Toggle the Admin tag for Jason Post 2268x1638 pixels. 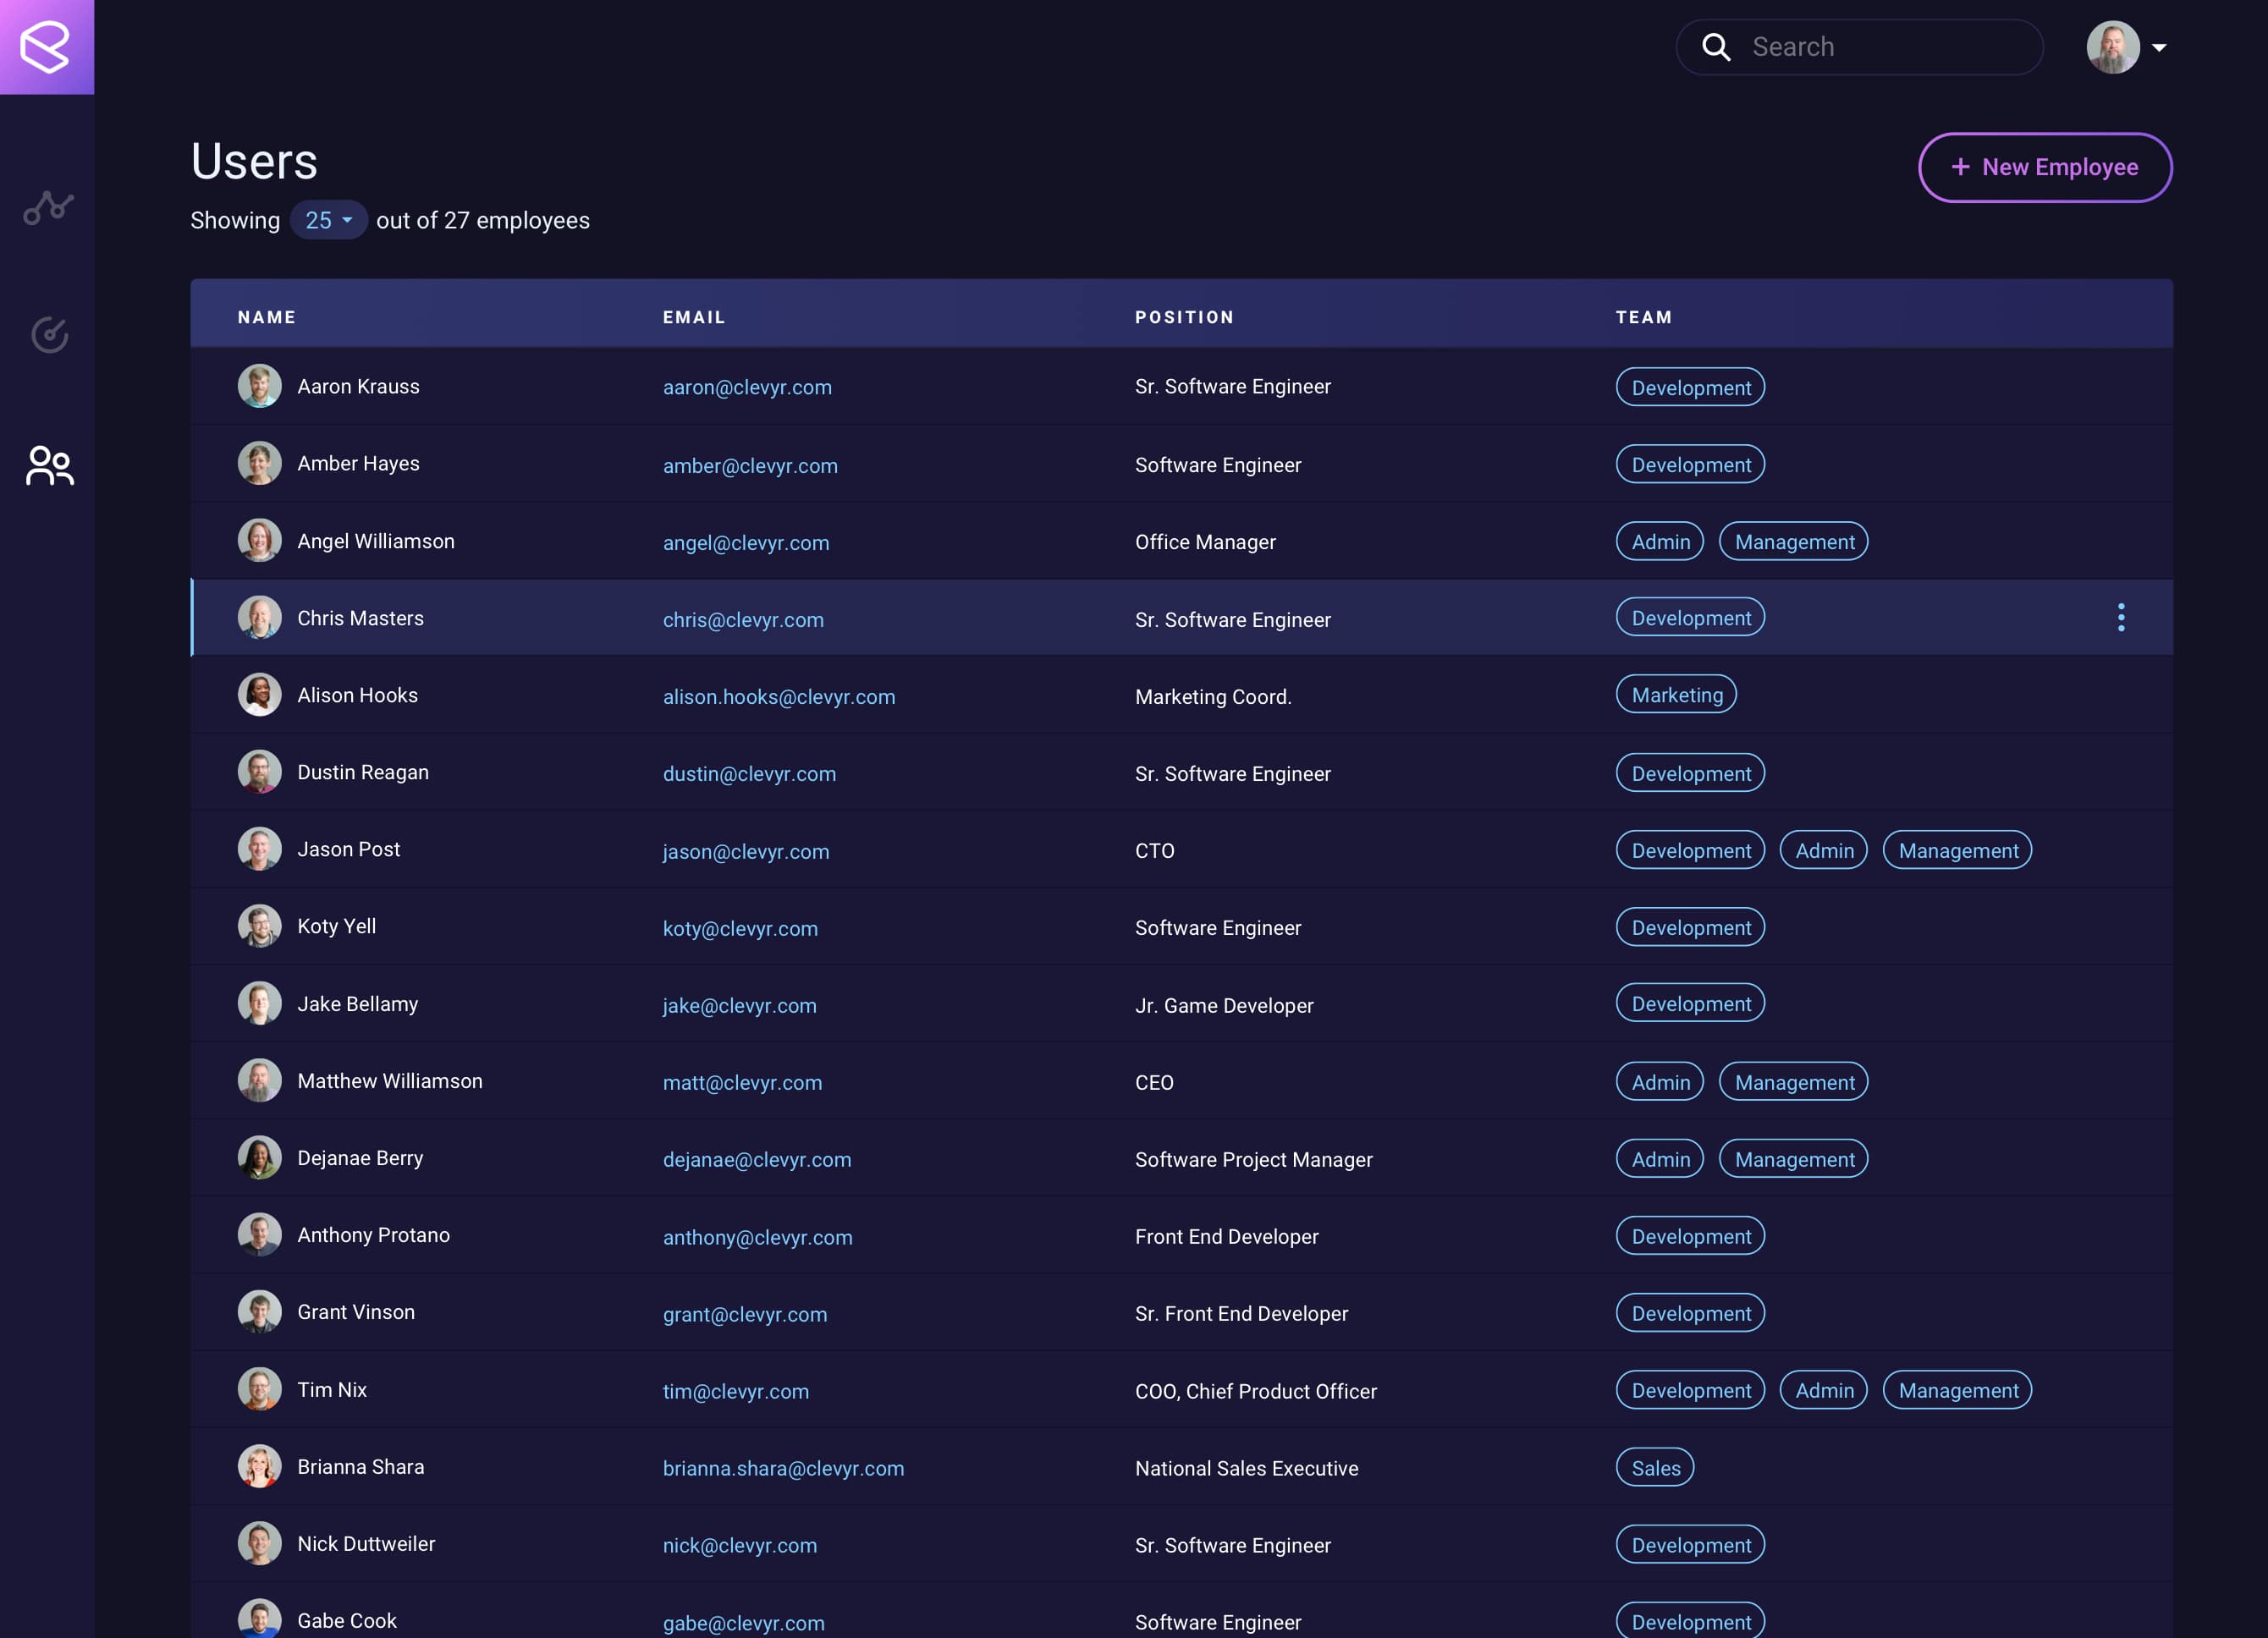[x=1825, y=850]
